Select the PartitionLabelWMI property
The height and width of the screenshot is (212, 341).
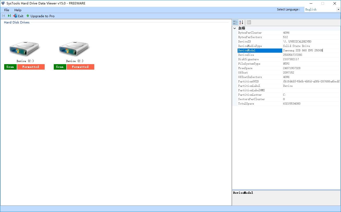pos(251,90)
